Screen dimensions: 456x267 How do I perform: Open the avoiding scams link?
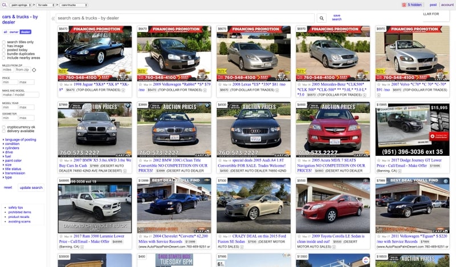click(19, 221)
